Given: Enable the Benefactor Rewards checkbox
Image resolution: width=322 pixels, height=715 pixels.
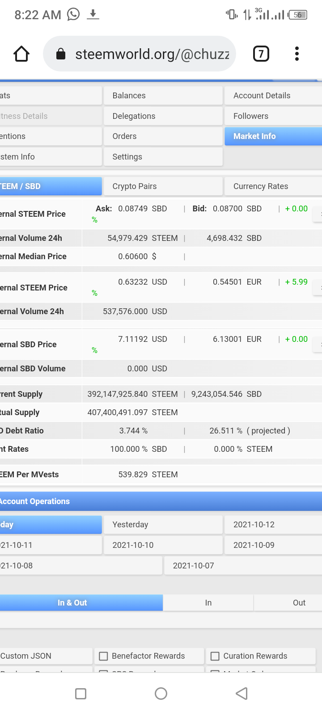Looking at the screenshot, I should (x=103, y=656).
